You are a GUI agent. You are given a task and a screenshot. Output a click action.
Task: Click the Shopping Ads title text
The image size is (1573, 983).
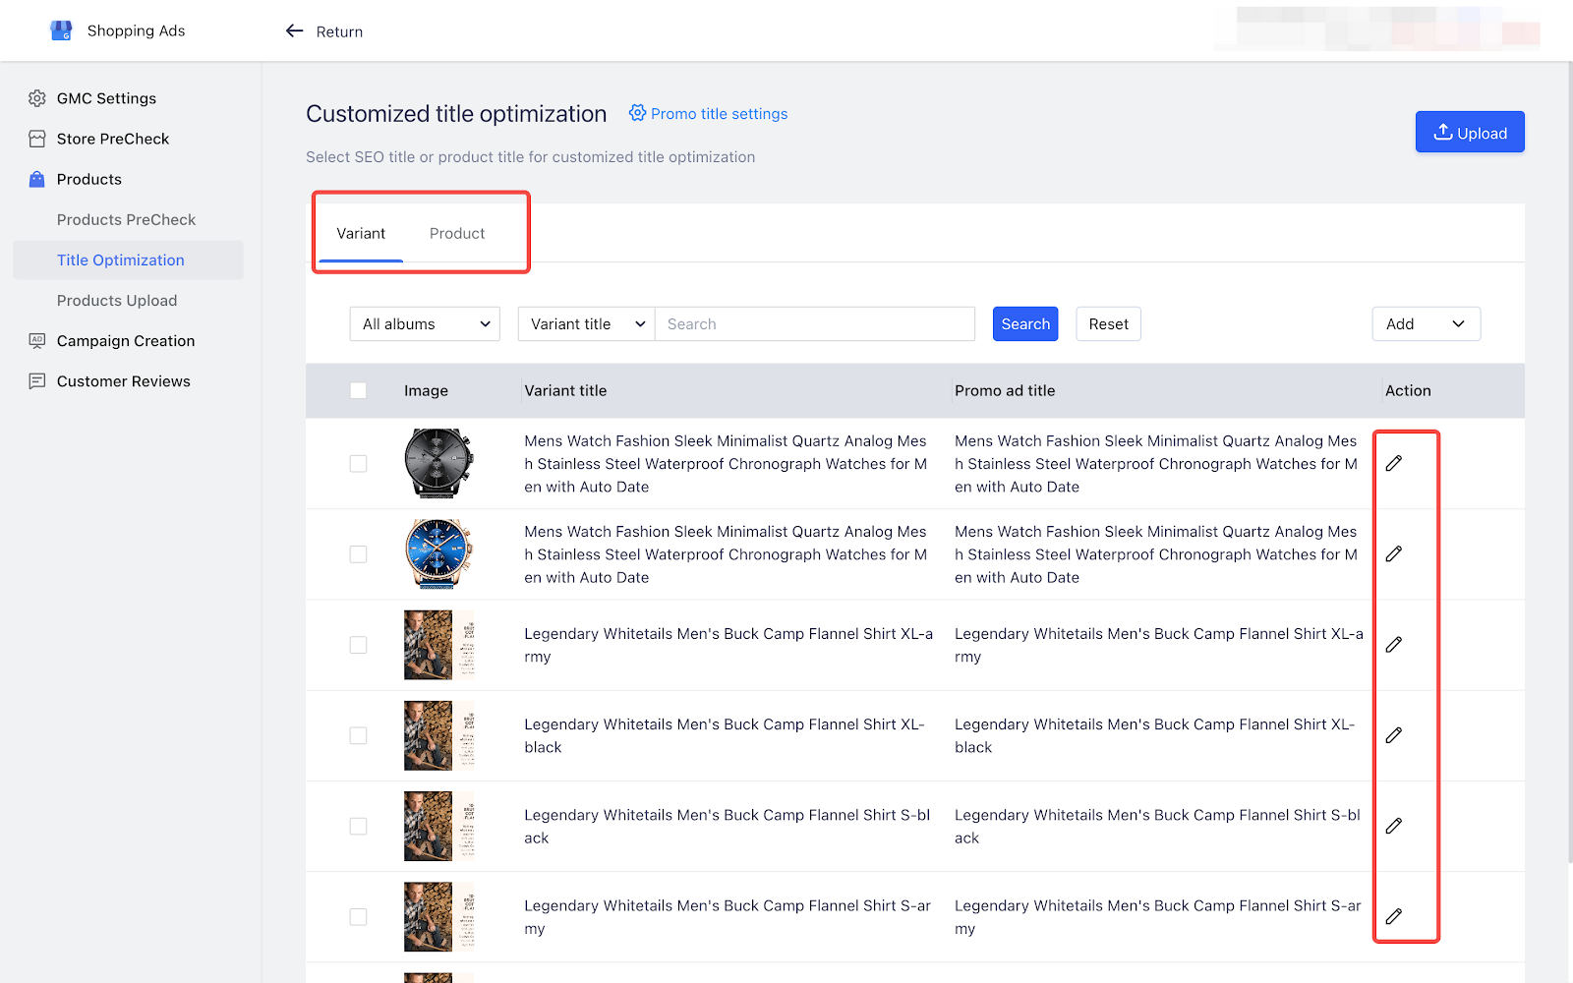pyautogui.click(x=136, y=30)
